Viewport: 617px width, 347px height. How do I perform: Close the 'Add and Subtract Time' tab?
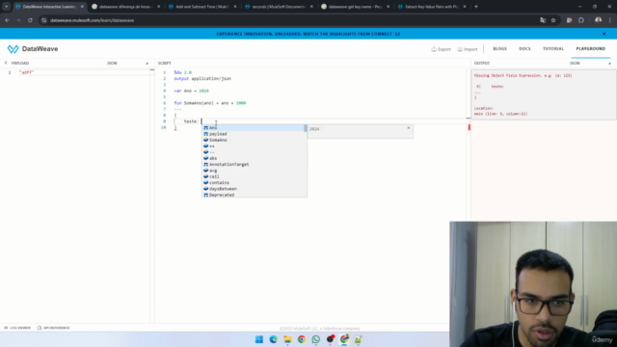click(235, 7)
